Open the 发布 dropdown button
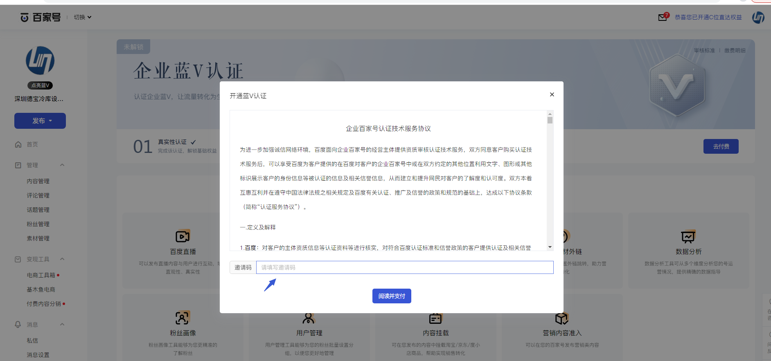Screen dimensions: 771x361 point(40,121)
